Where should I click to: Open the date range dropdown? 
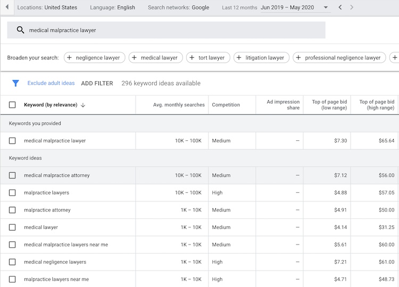pyautogui.click(x=326, y=7)
